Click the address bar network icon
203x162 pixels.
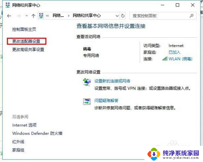pos(41,16)
